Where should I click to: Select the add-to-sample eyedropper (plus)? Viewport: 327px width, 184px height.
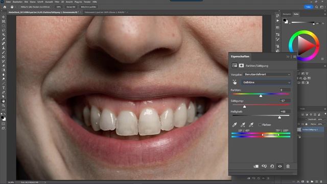coord(243,125)
